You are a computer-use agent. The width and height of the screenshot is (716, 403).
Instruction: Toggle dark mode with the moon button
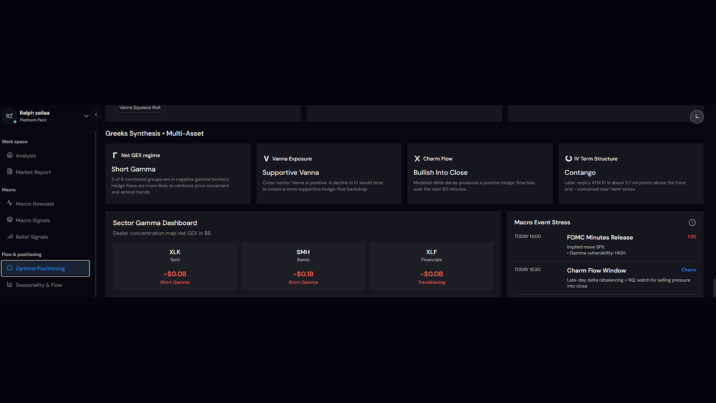click(697, 117)
